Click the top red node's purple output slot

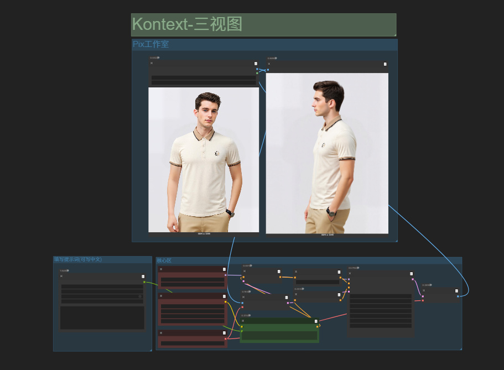coord(225,275)
